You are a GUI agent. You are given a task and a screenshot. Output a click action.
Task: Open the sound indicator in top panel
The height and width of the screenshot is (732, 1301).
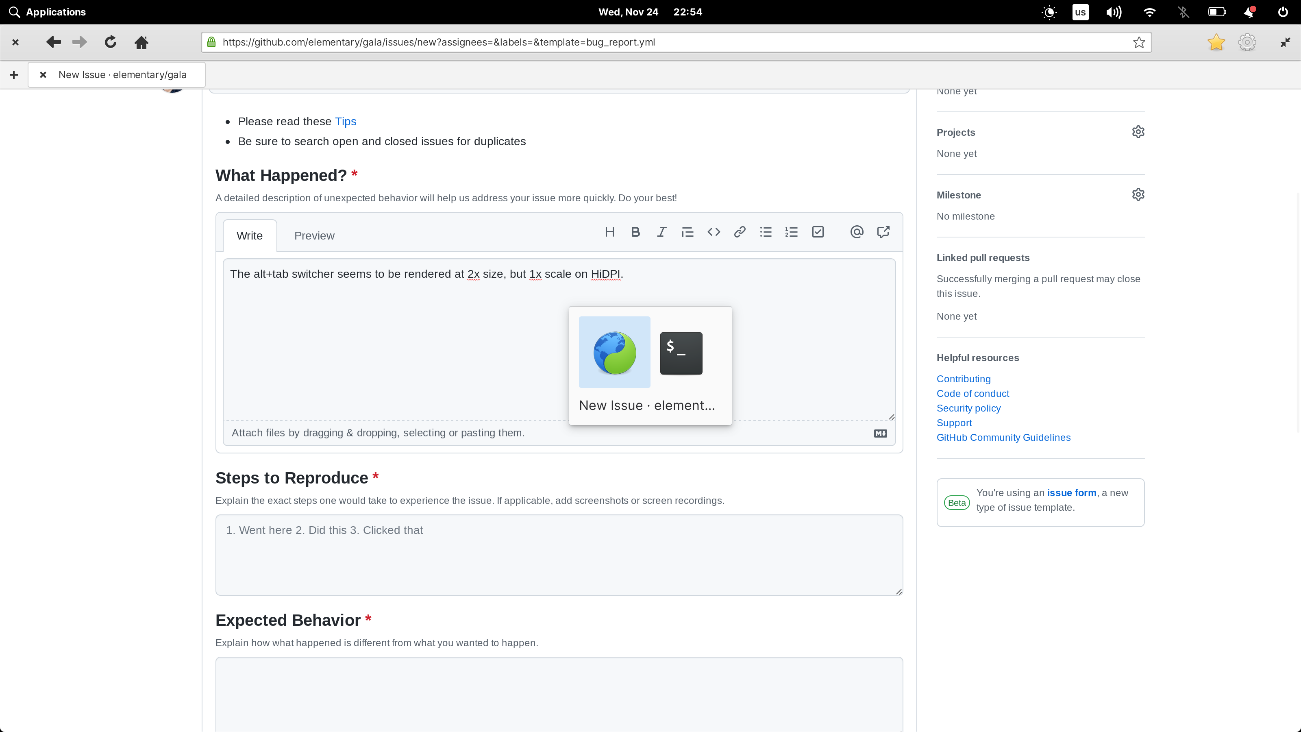coord(1113,12)
